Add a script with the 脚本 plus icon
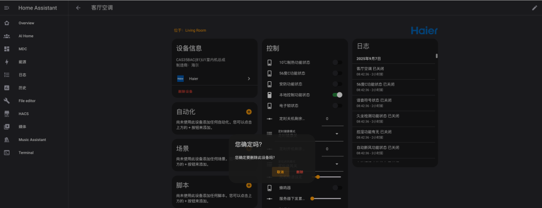Screen dimensions: 542x208 point(249,185)
